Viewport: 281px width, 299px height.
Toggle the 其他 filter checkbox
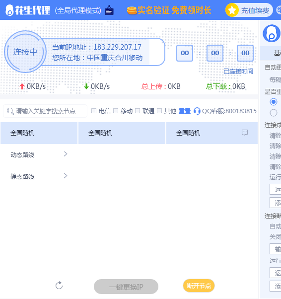tap(159, 111)
